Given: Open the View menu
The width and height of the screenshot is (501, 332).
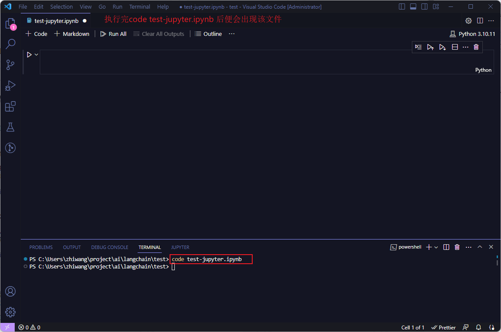Looking at the screenshot, I should [86, 7].
